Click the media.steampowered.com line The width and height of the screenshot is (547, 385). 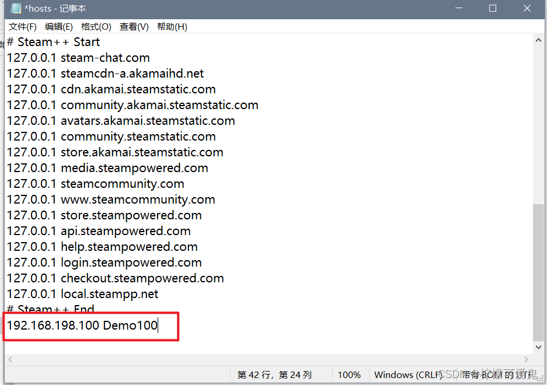pos(107,168)
